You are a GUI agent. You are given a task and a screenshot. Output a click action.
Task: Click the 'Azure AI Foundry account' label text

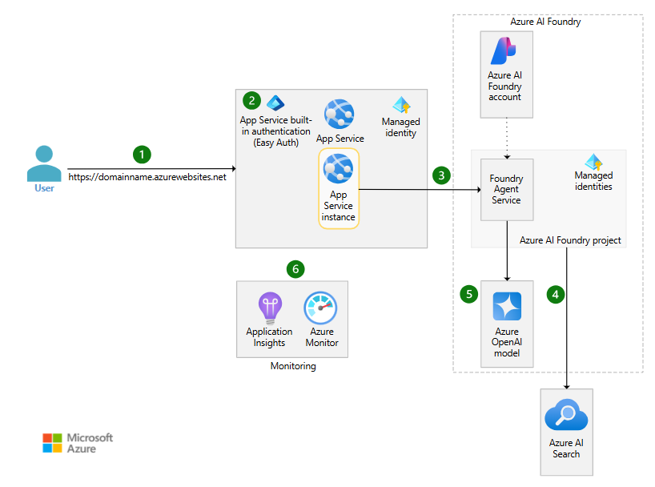tap(504, 87)
